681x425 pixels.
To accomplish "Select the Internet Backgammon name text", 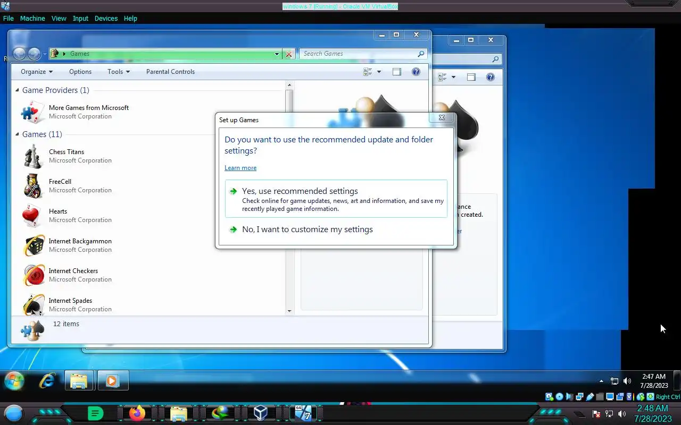I will click(x=80, y=241).
